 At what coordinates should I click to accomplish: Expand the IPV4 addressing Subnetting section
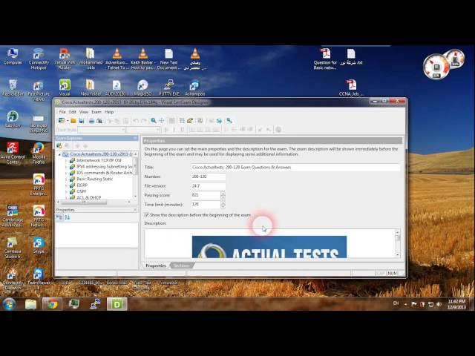click(66, 167)
